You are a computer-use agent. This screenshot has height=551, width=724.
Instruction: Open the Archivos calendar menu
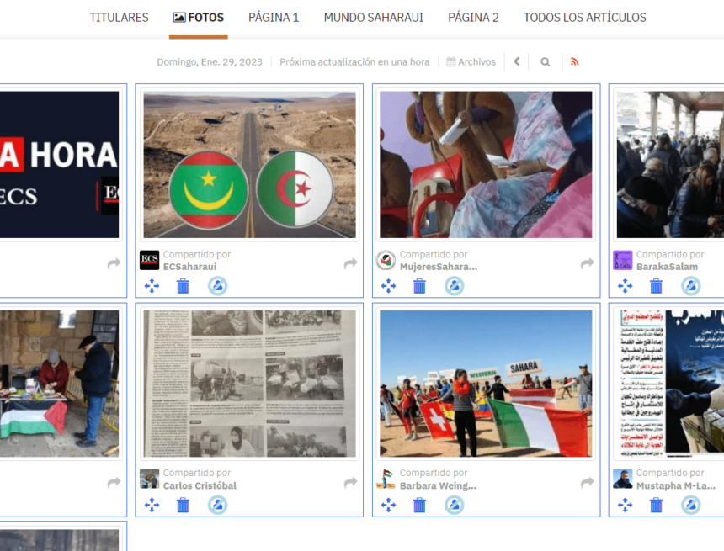tap(471, 61)
